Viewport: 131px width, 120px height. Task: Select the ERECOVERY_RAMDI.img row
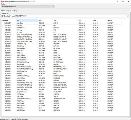tap(63, 37)
